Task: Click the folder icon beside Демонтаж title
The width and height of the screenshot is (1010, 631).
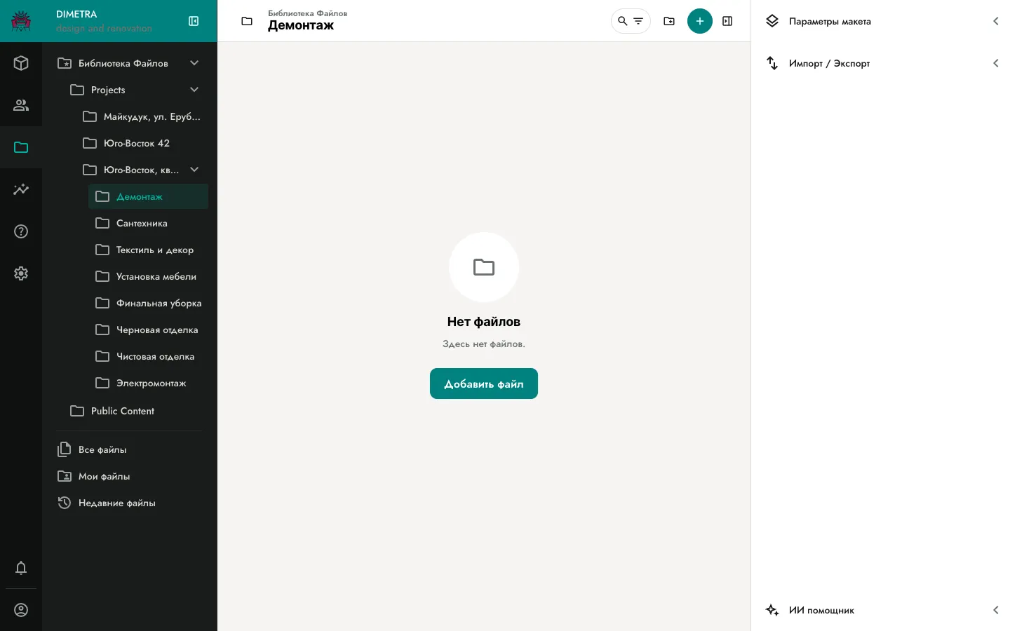Action: 247,21
